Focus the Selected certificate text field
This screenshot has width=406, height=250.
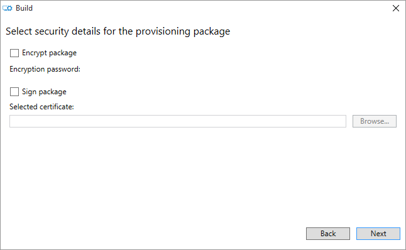[x=178, y=121]
